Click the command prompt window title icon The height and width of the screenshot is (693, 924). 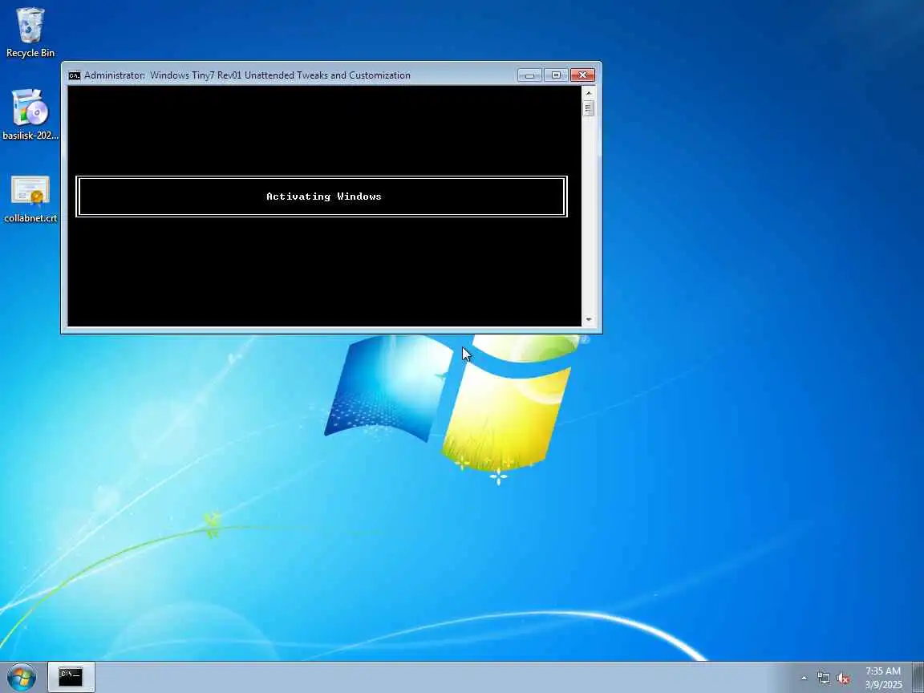(x=75, y=75)
